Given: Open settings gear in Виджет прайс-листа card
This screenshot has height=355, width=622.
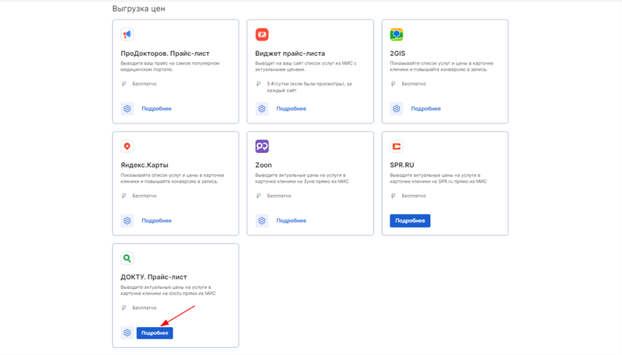Looking at the screenshot, I should tap(262, 109).
